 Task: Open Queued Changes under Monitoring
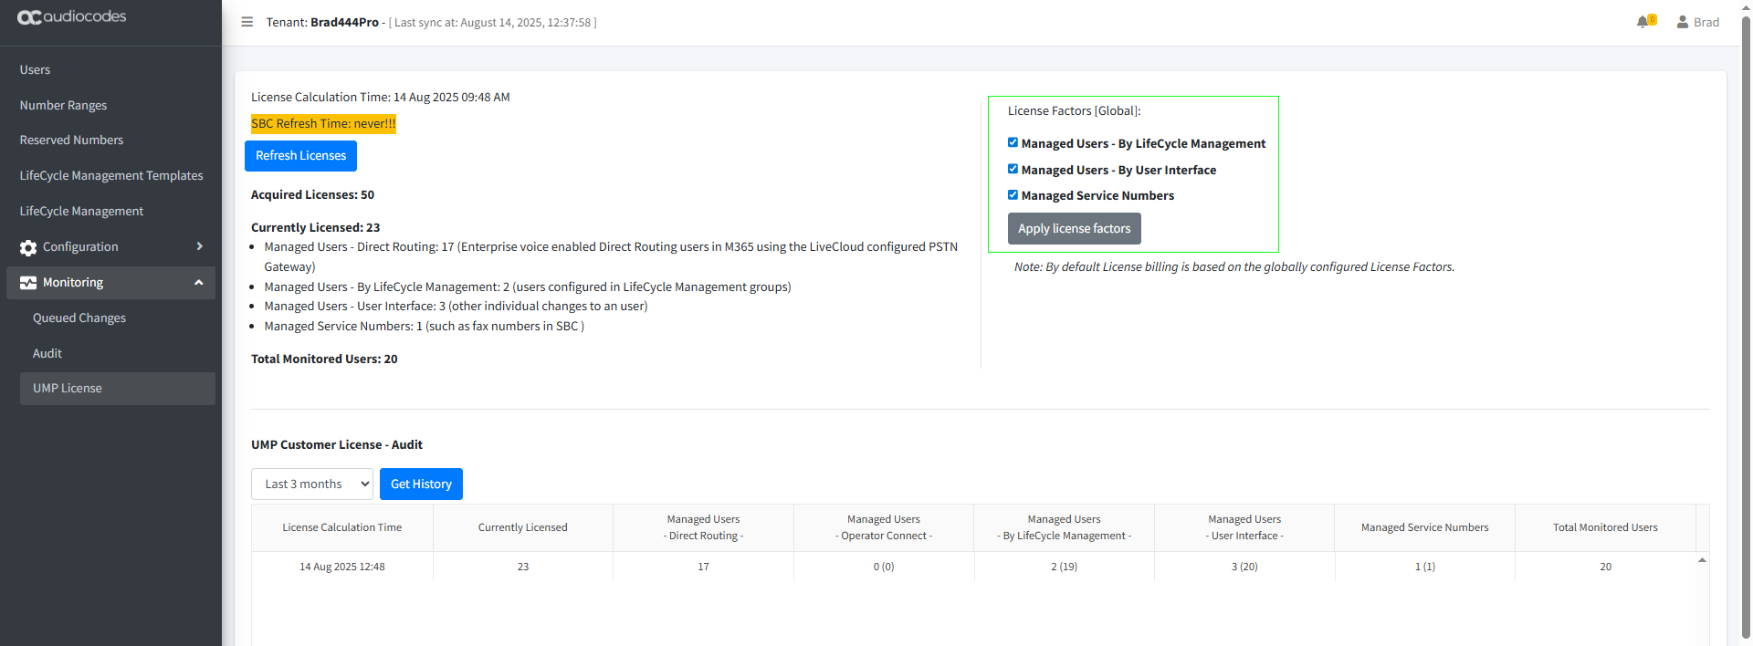79,318
